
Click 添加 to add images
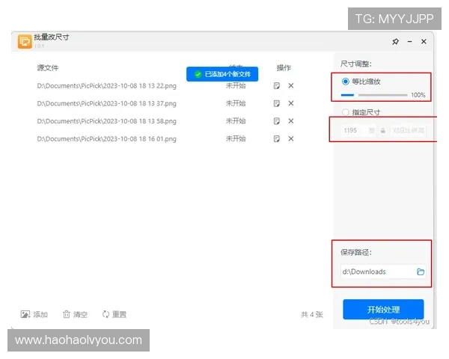(34, 315)
